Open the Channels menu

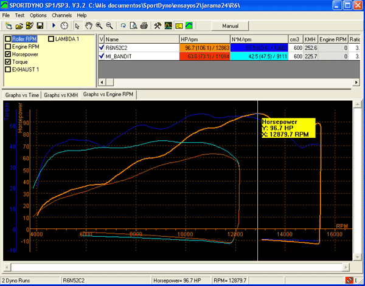[x=61, y=15]
